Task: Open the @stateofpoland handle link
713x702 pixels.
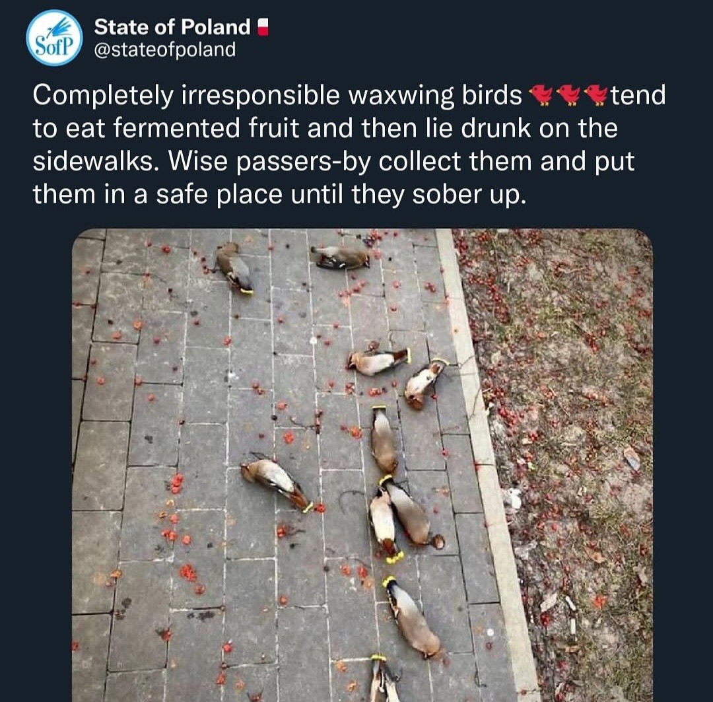Action: tap(164, 50)
